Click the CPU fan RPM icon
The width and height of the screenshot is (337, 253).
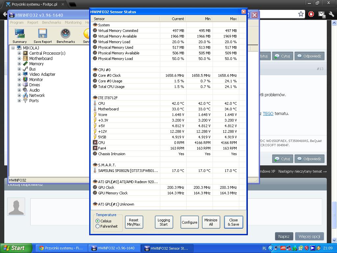tap(95, 142)
